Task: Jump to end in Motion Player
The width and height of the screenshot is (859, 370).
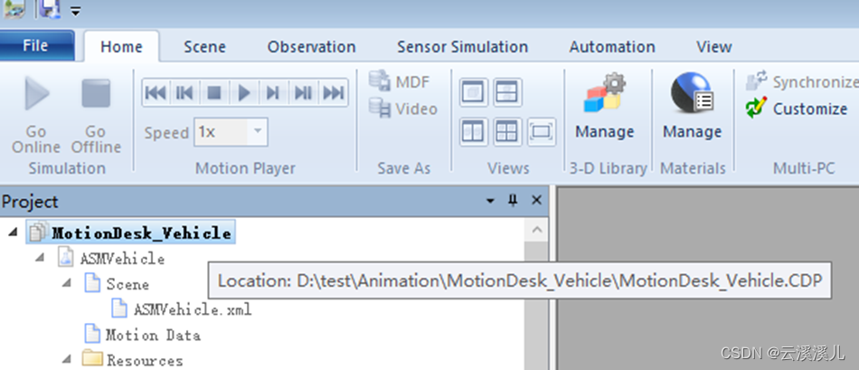Action: point(333,92)
